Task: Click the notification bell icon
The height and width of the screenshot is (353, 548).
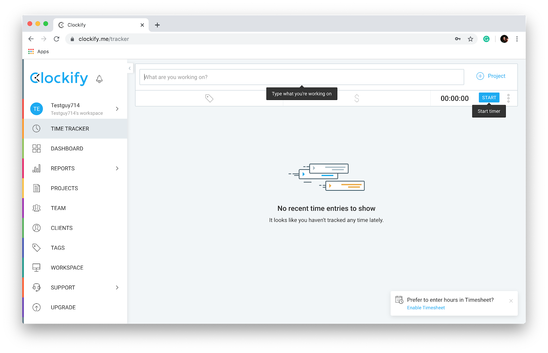Action: 99,79
